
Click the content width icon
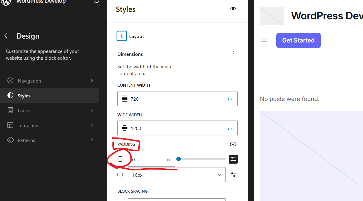(125, 99)
